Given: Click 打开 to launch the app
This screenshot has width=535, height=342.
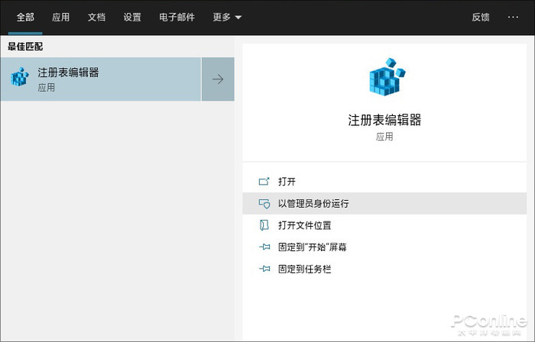Looking at the screenshot, I should (384, 182).
